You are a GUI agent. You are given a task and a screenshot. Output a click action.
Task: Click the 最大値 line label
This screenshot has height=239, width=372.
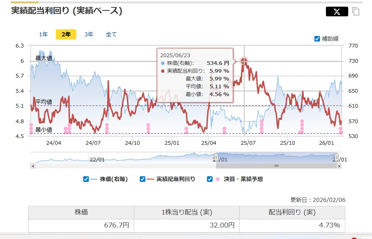(43, 58)
